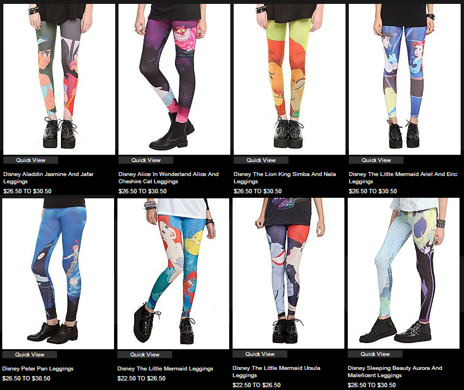Image resolution: width=464 pixels, height=390 pixels.
Task: Open Disney Aladdin Jasmine And Jafar Leggings link
Action: click(x=48, y=178)
